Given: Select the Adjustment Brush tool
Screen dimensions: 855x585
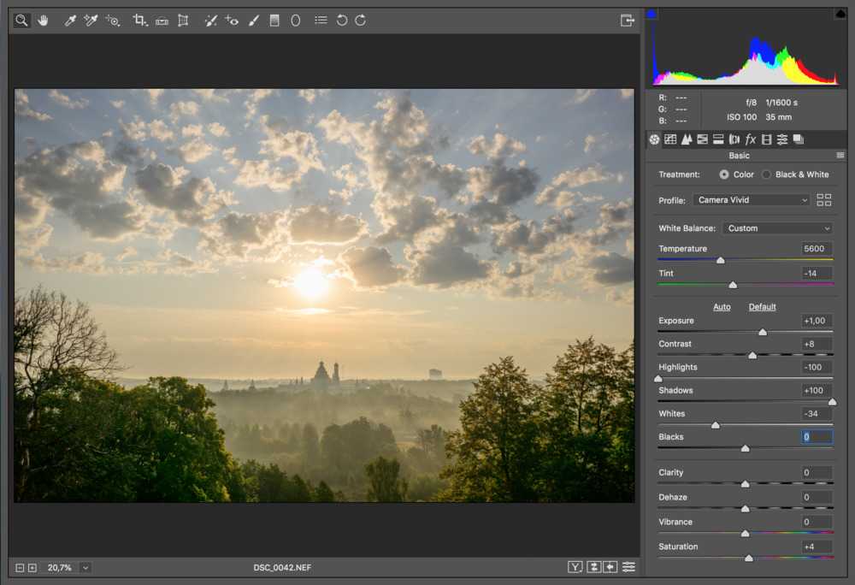Looking at the screenshot, I should click(x=253, y=21).
